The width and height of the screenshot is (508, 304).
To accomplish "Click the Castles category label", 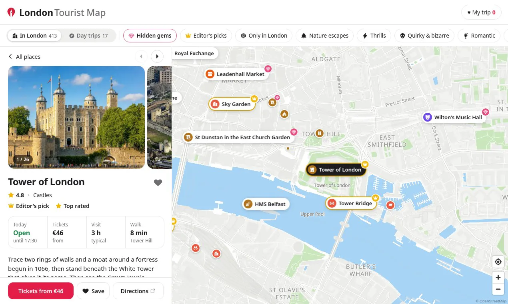I will pos(42,195).
